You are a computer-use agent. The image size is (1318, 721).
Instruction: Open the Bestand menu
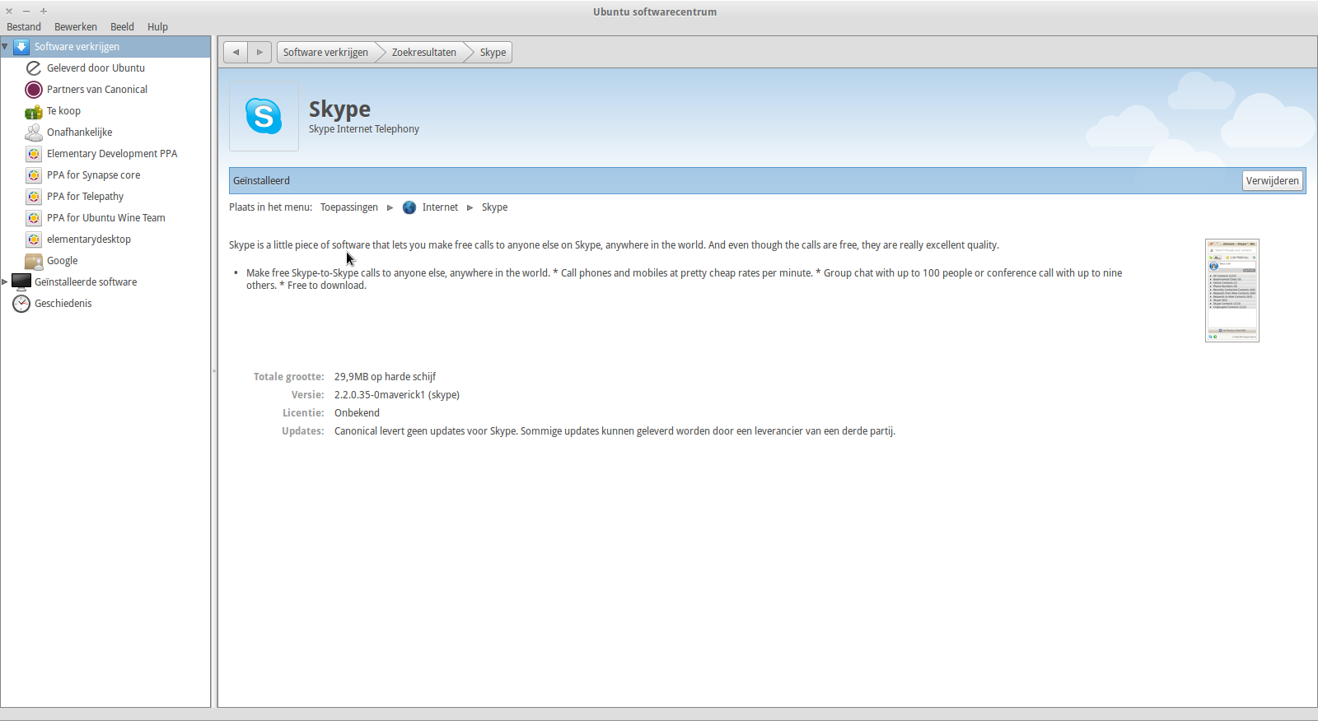tap(24, 27)
